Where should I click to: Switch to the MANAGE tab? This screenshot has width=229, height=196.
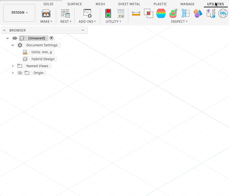click(x=187, y=4)
